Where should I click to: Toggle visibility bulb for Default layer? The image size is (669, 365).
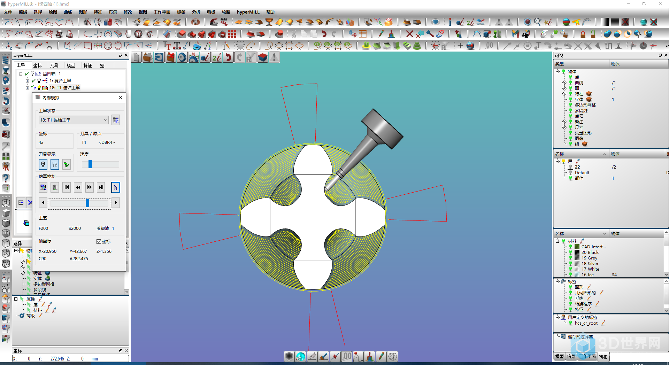point(570,173)
